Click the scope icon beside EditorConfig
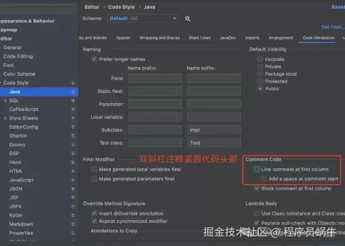345x246 pixels. [x=73, y=127]
